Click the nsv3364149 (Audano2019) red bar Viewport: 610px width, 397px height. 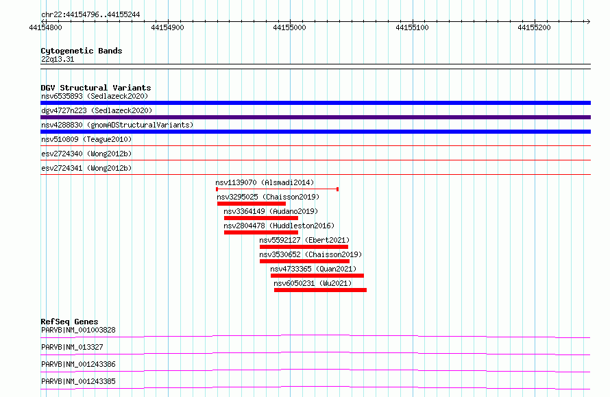tap(261, 218)
